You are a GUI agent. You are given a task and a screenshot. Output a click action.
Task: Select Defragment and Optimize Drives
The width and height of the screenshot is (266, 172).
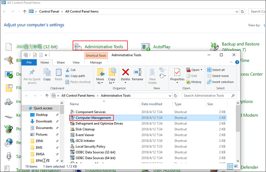(99, 124)
